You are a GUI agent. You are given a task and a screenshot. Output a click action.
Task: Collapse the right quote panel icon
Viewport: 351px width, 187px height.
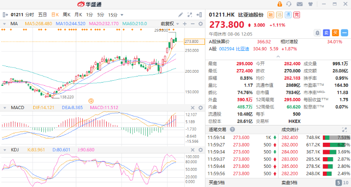click(x=199, y=15)
